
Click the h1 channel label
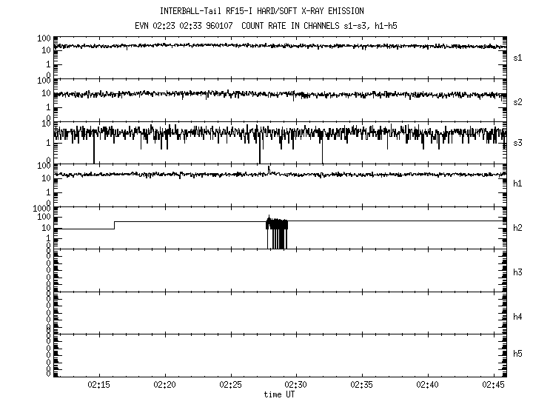tap(518, 184)
